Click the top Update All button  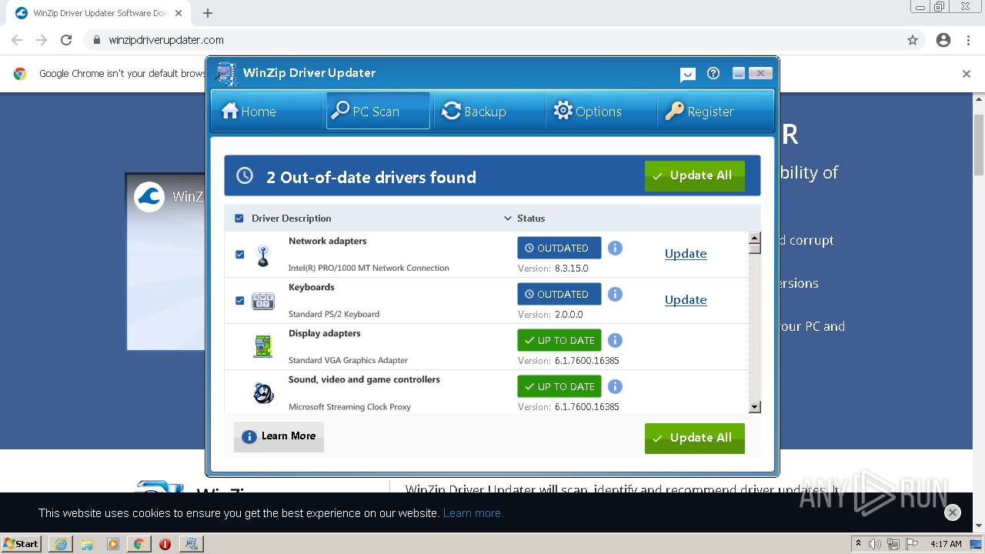[x=694, y=175]
